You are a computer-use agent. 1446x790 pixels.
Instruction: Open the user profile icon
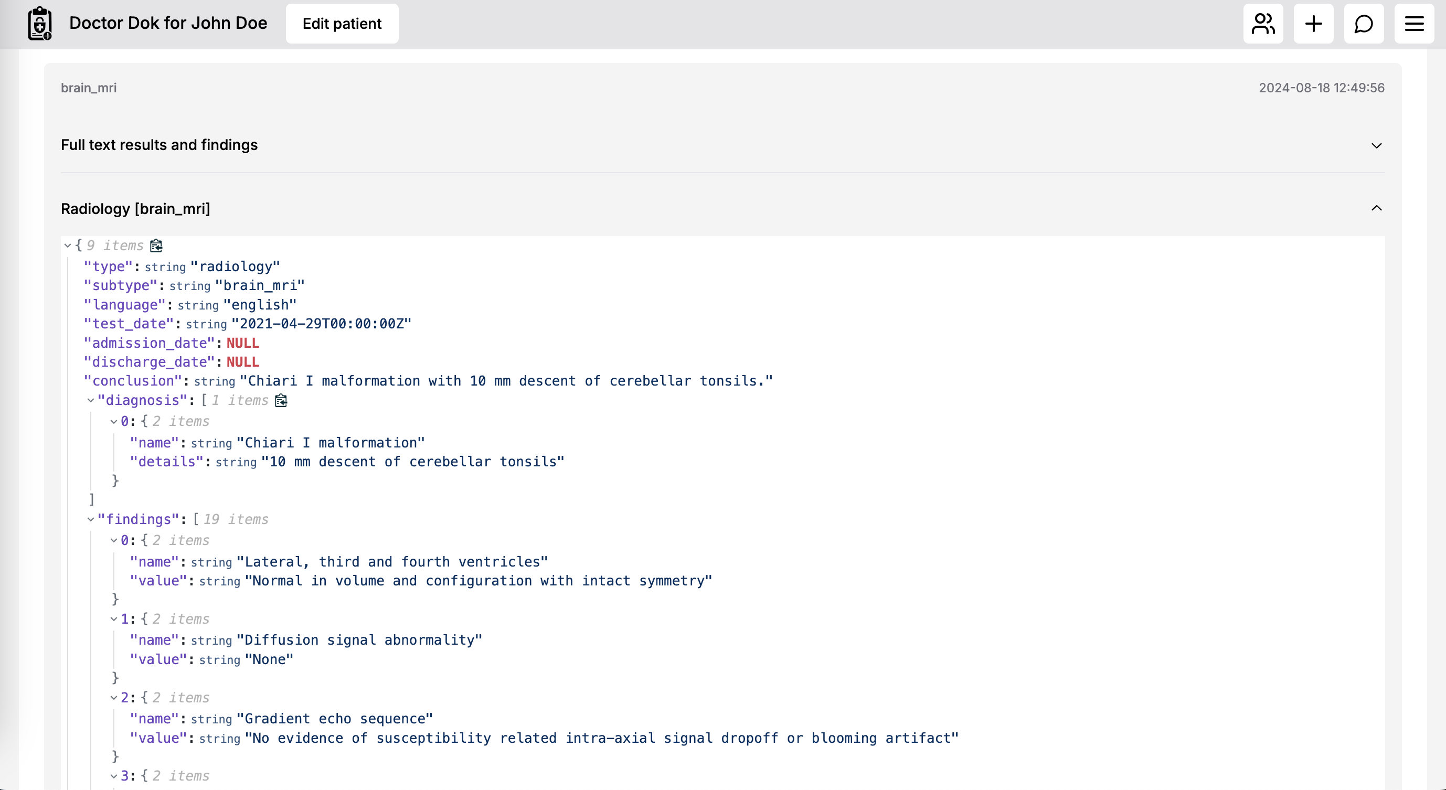click(x=1263, y=24)
